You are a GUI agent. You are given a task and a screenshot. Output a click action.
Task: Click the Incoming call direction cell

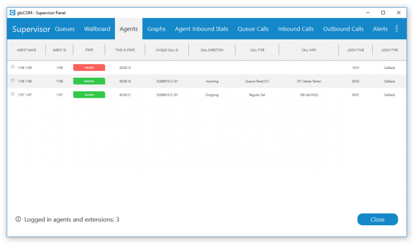pyautogui.click(x=212, y=81)
